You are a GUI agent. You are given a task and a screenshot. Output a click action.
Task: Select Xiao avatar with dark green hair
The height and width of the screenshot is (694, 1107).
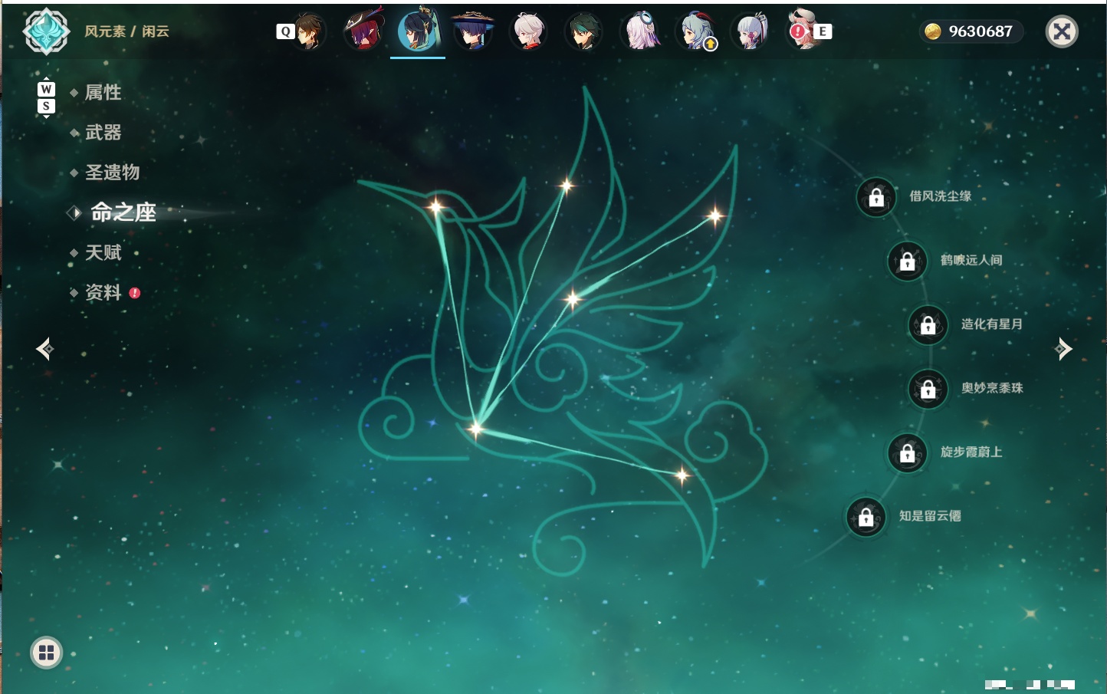583,31
